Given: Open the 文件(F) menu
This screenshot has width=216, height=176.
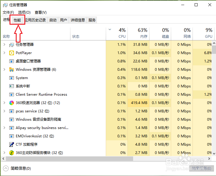Looking at the screenshot, I should pyautogui.click(x=8, y=12).
